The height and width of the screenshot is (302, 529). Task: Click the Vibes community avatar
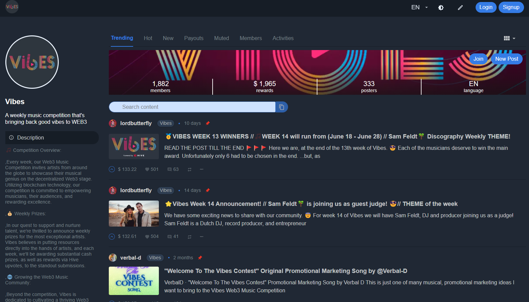[32, 62]
